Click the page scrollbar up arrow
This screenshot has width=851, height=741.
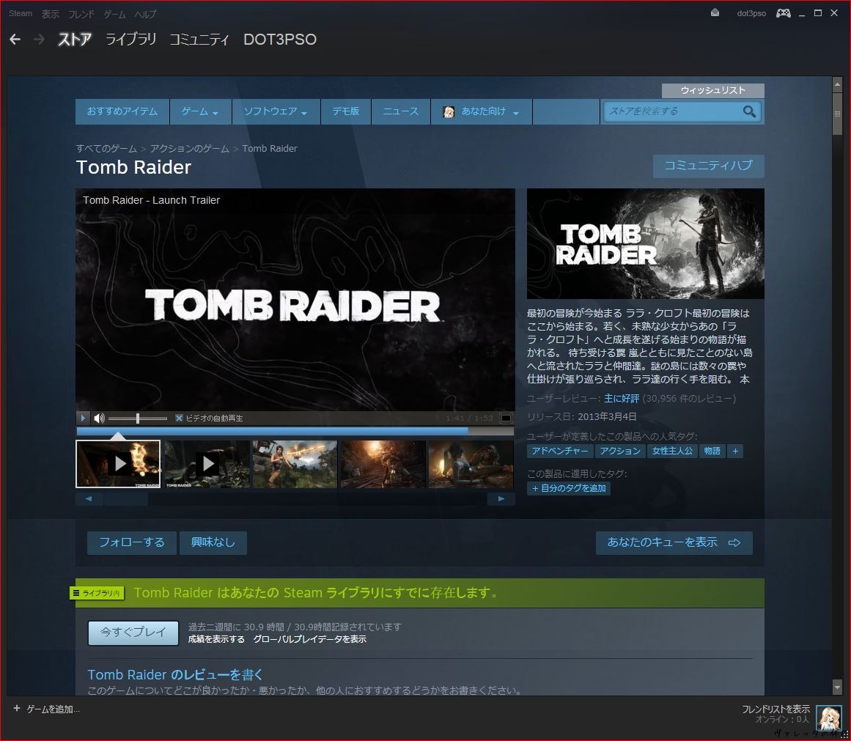(837, 85)
